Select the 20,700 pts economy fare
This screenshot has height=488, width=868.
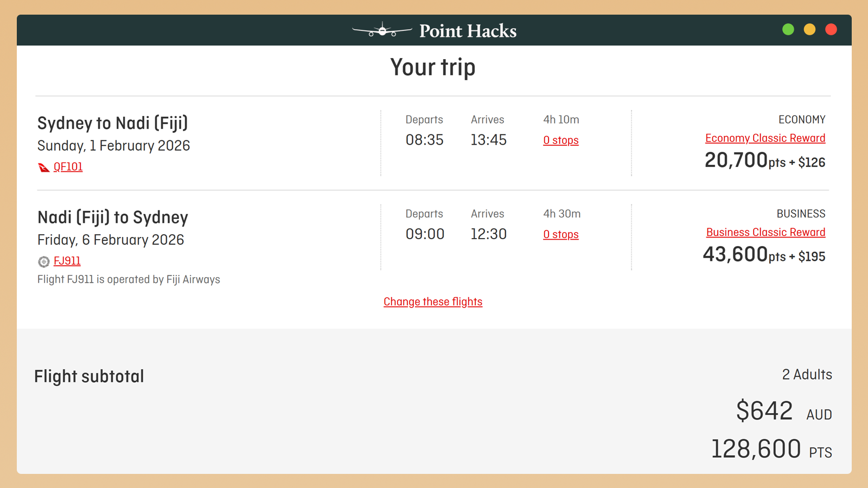pyautogui.click(x=764, y=160)
